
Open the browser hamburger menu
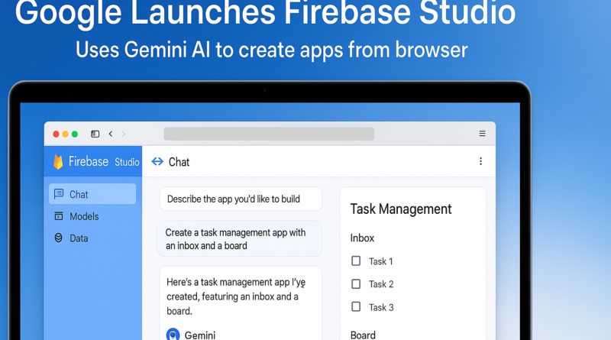pos(482,134)
